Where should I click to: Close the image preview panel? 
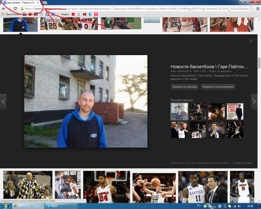pos(251,41)
